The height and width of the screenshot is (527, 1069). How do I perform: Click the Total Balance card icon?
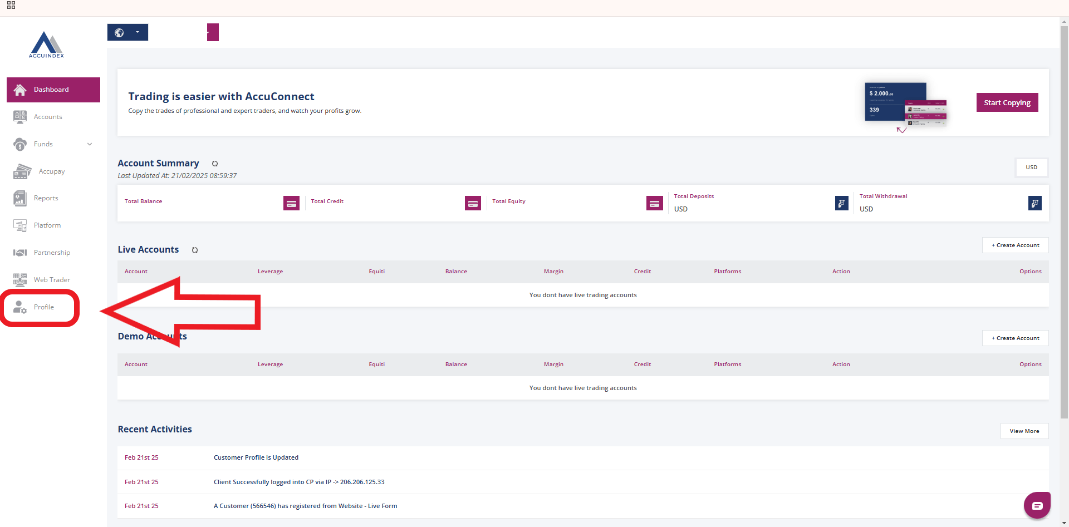(291, 203)
